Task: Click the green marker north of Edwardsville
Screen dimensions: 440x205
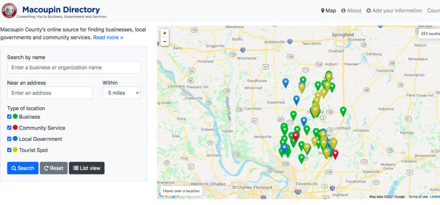Action: point(301,158)
